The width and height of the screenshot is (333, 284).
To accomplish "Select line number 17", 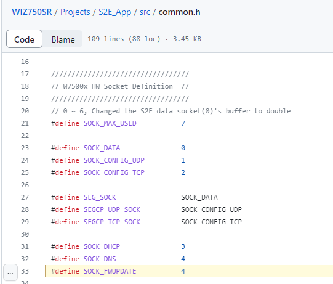I will point(25,74).
